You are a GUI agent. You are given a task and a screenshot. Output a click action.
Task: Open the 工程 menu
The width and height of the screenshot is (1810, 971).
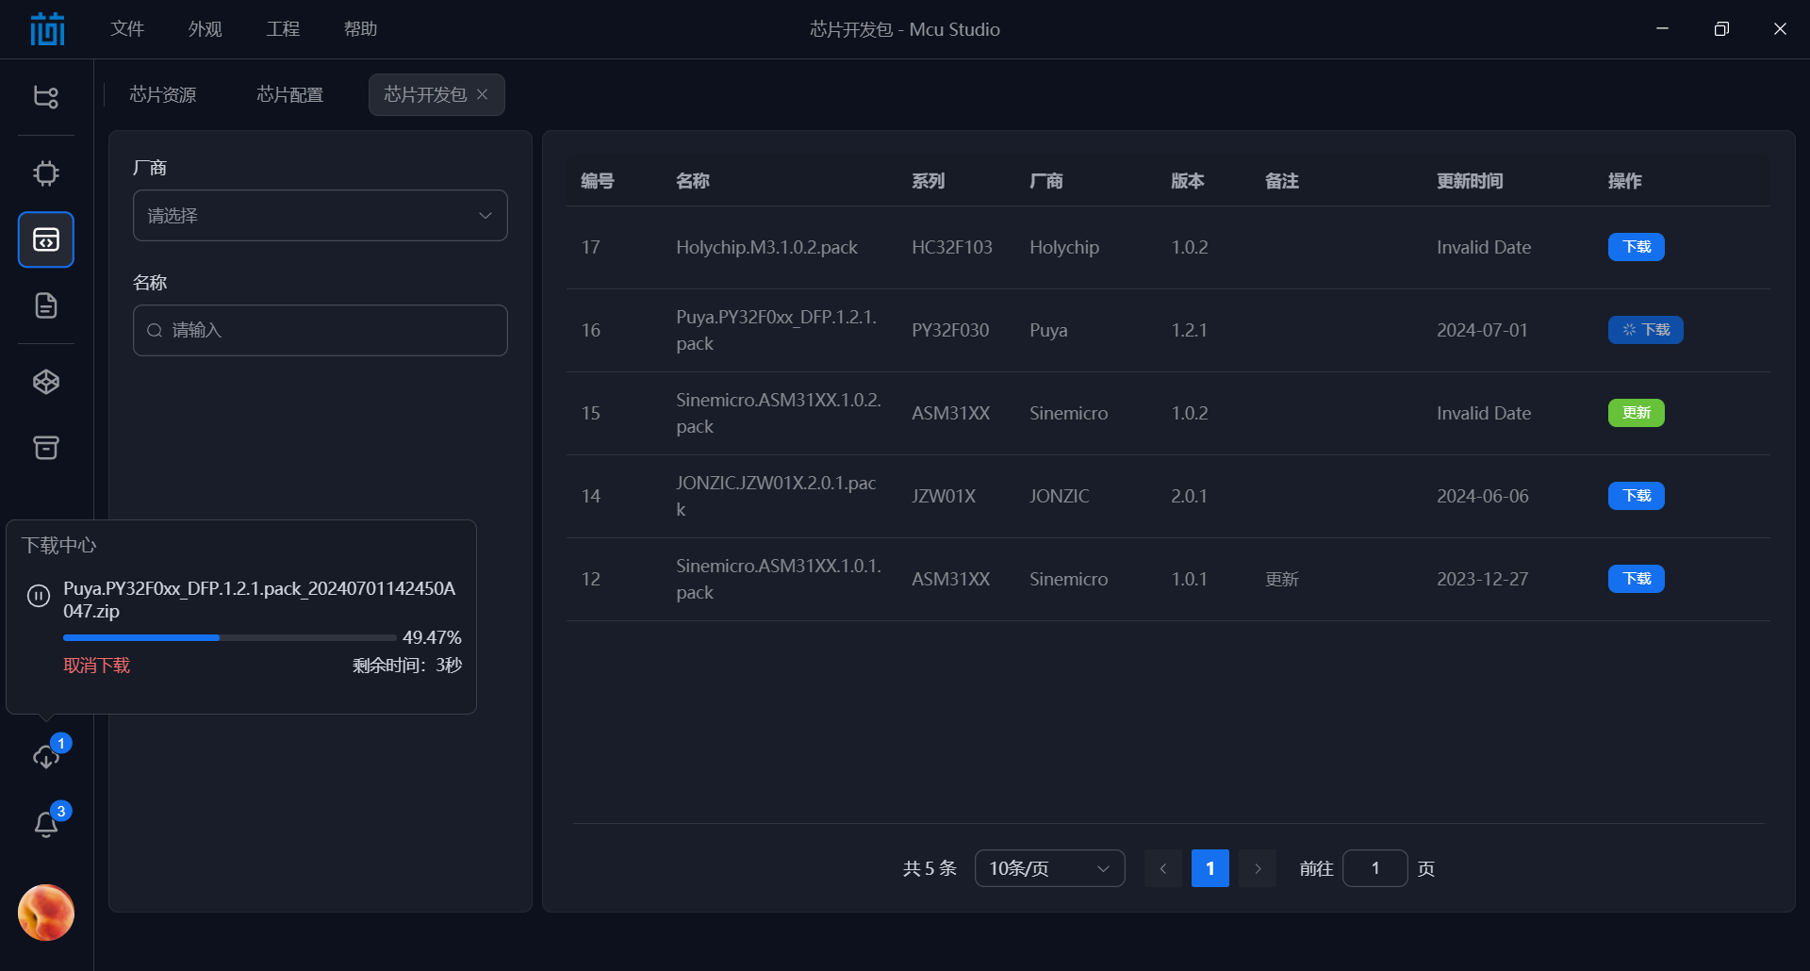coord(282,28)
